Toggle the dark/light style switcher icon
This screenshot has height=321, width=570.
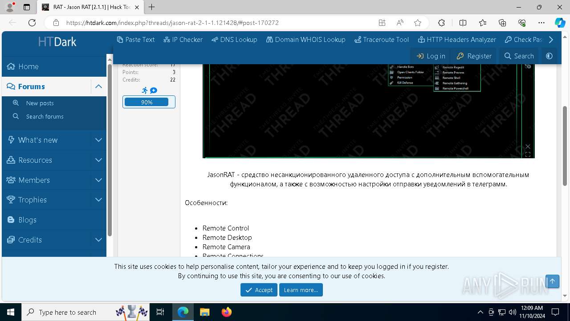[x=549, y=56]
